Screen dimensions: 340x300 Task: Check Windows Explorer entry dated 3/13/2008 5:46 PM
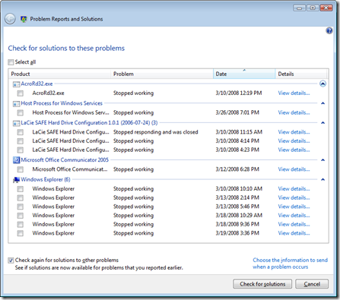[x=21, y=207]
